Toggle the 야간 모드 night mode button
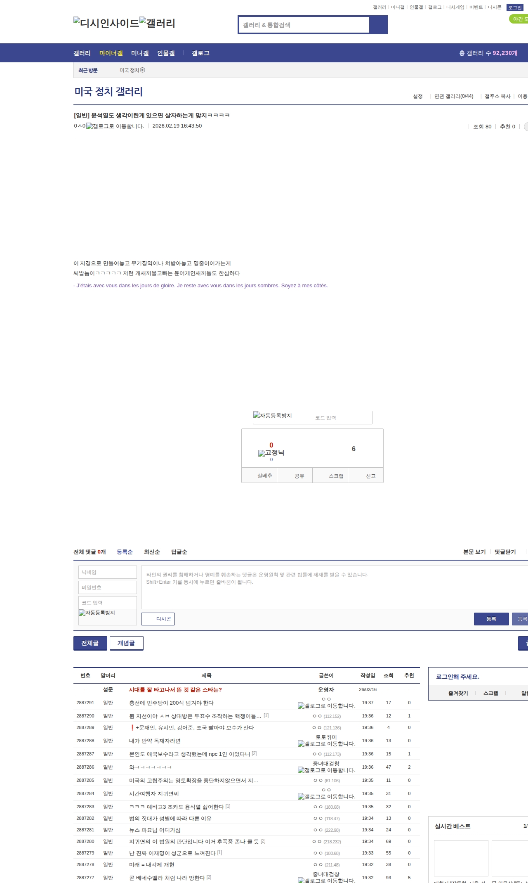The image size is (528, 883). point(519,19)
